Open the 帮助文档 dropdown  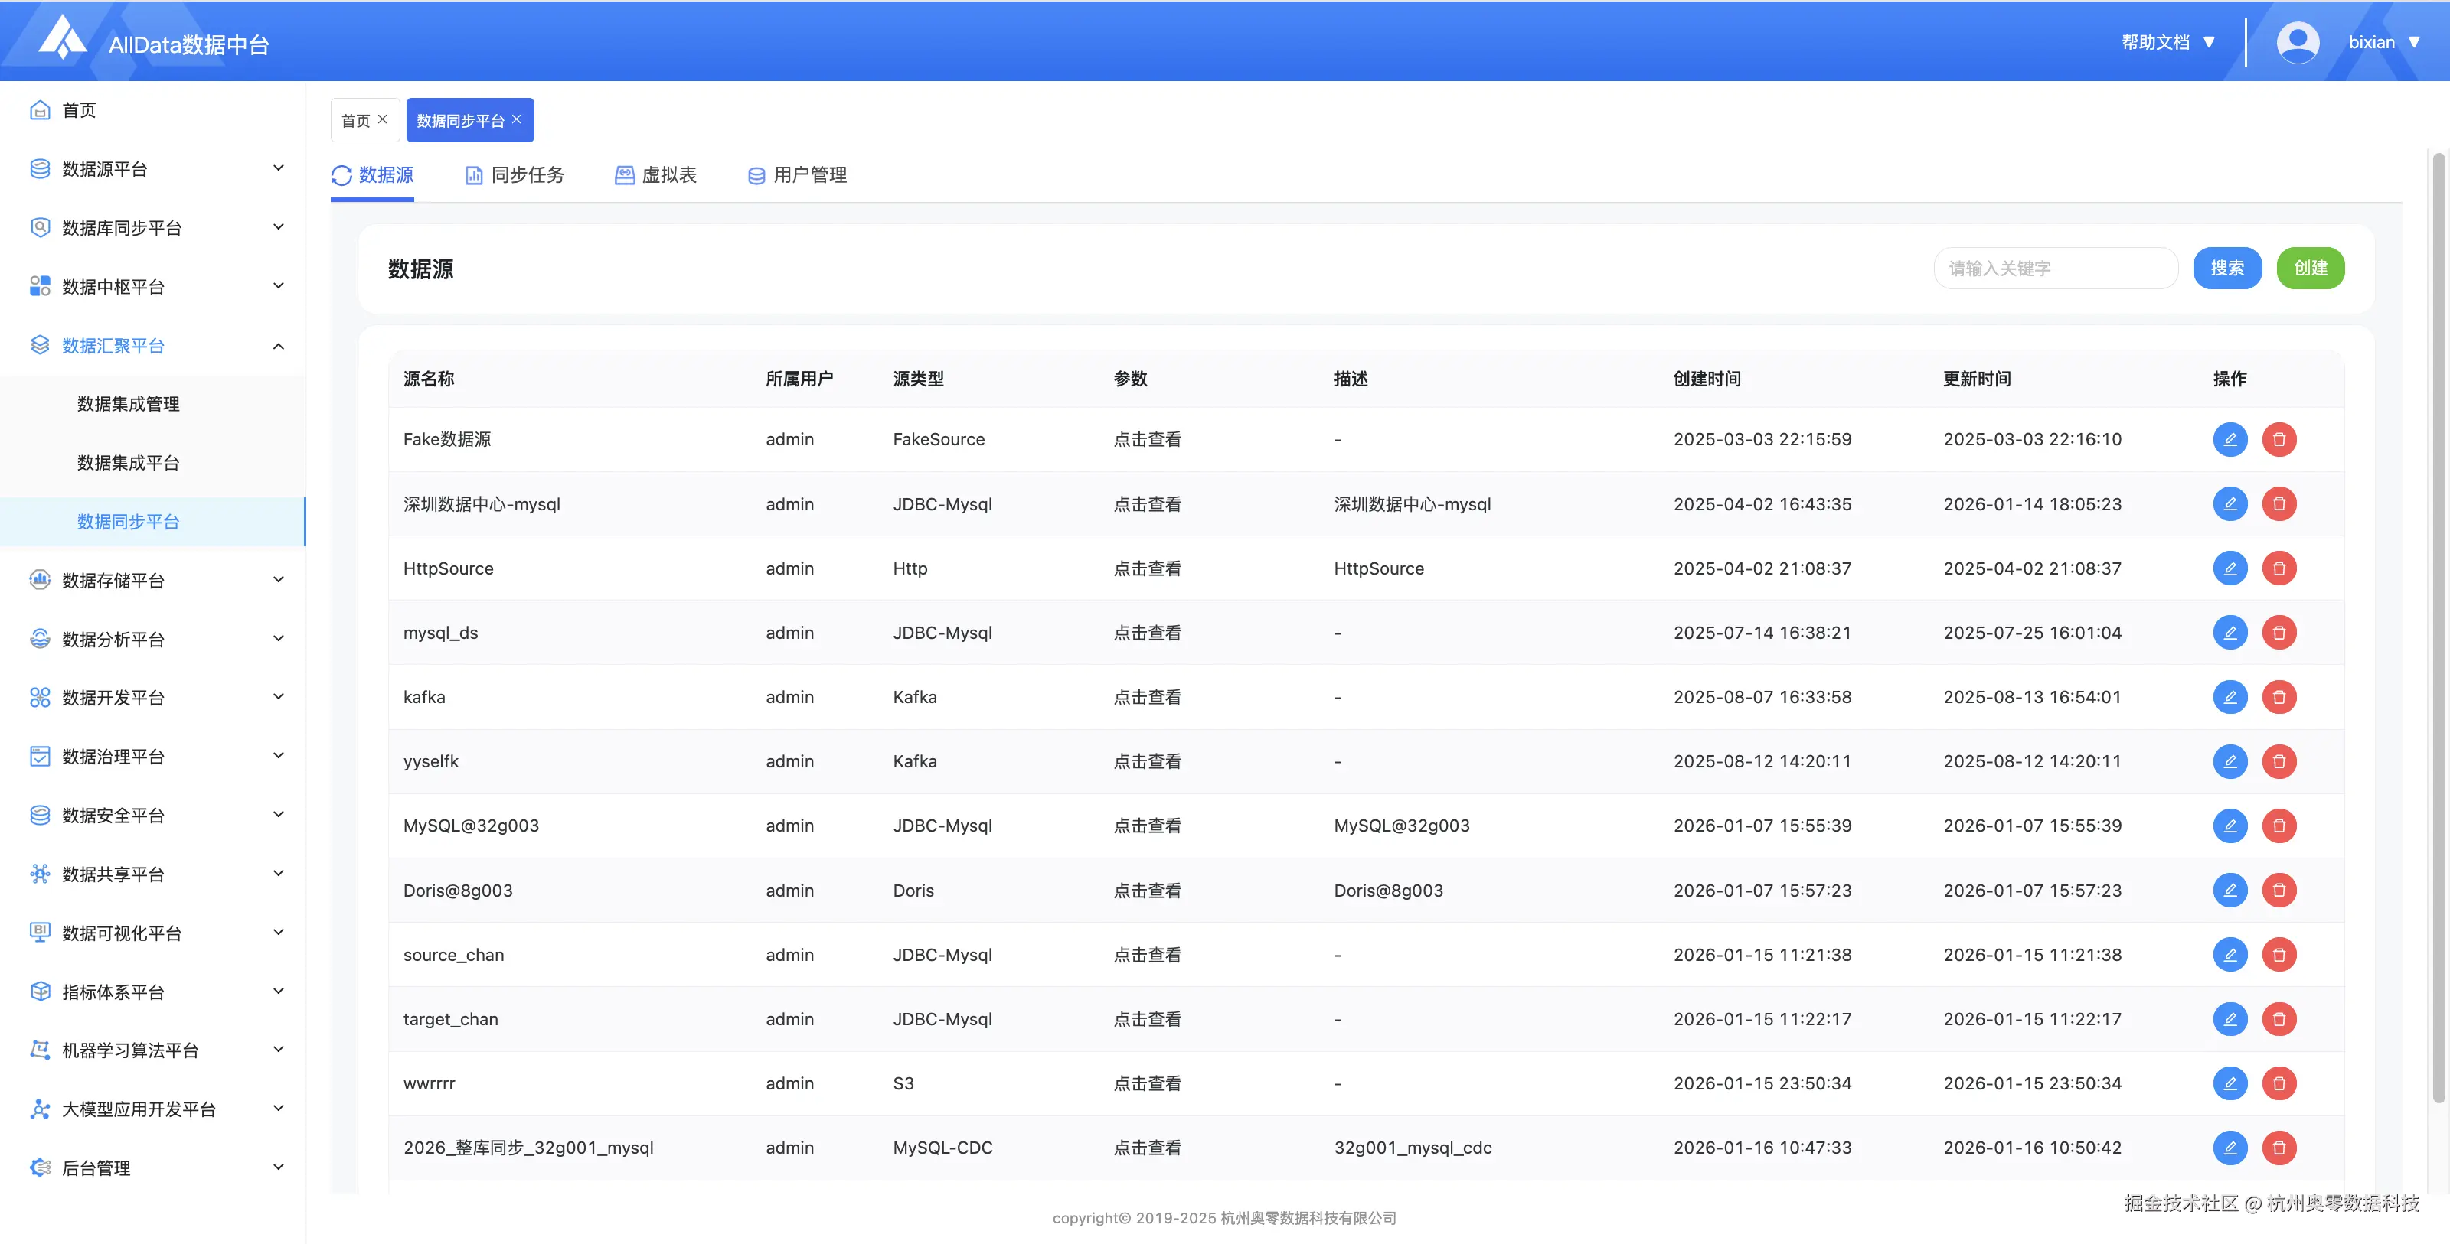click(x=2167, y=42)
